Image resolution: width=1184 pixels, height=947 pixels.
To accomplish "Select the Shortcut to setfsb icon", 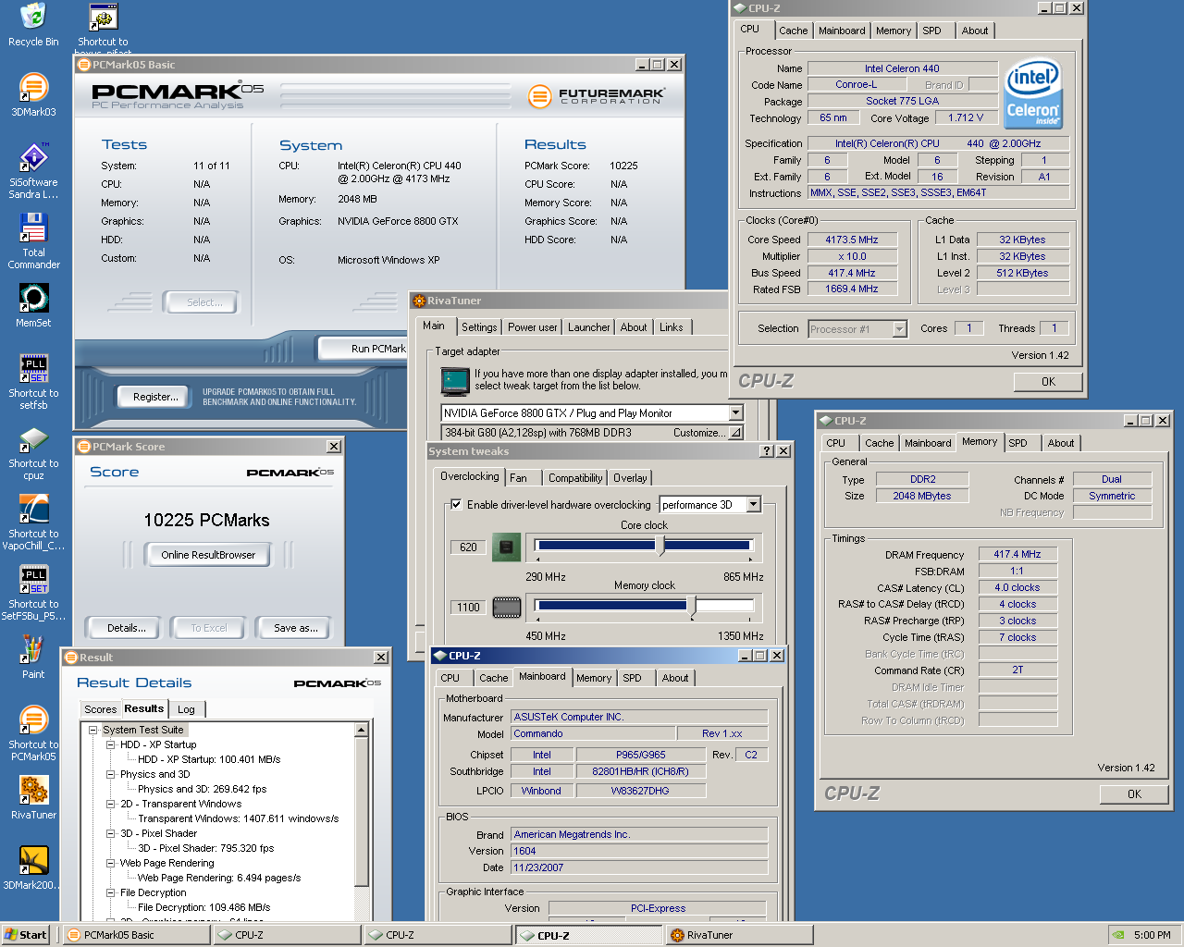I will coord(33,382).
